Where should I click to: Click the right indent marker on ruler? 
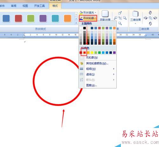coord(146,35)
